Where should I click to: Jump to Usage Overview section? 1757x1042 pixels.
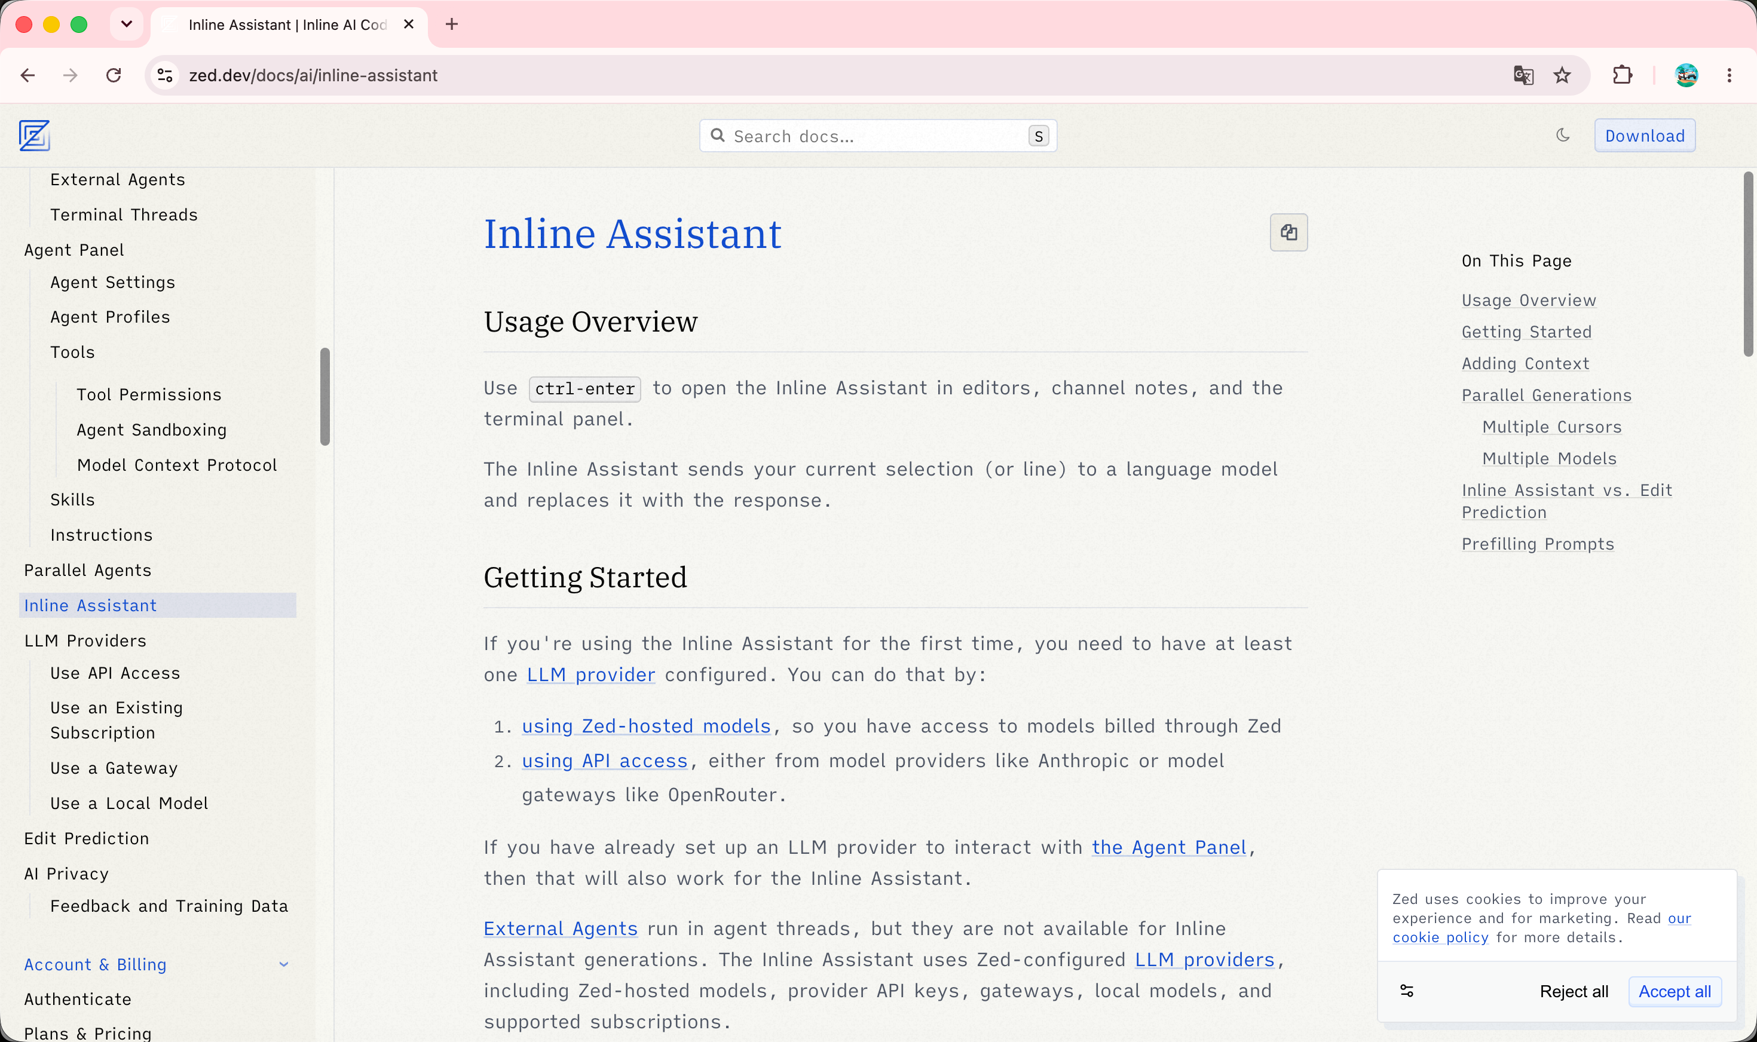click(1529, 301)
